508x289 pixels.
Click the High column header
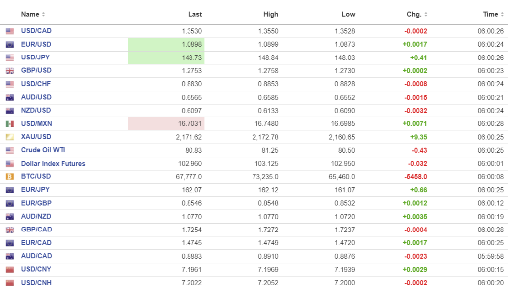(x=271, y=14)
